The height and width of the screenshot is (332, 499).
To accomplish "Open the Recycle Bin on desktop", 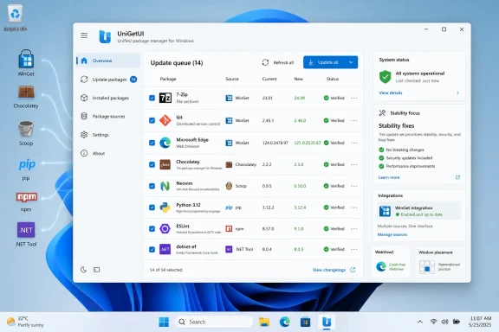I will pyautogui.click(x=15, y=18).
